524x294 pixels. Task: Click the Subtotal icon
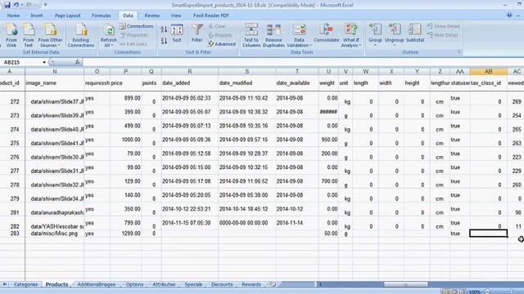click(x=415, y=33)
